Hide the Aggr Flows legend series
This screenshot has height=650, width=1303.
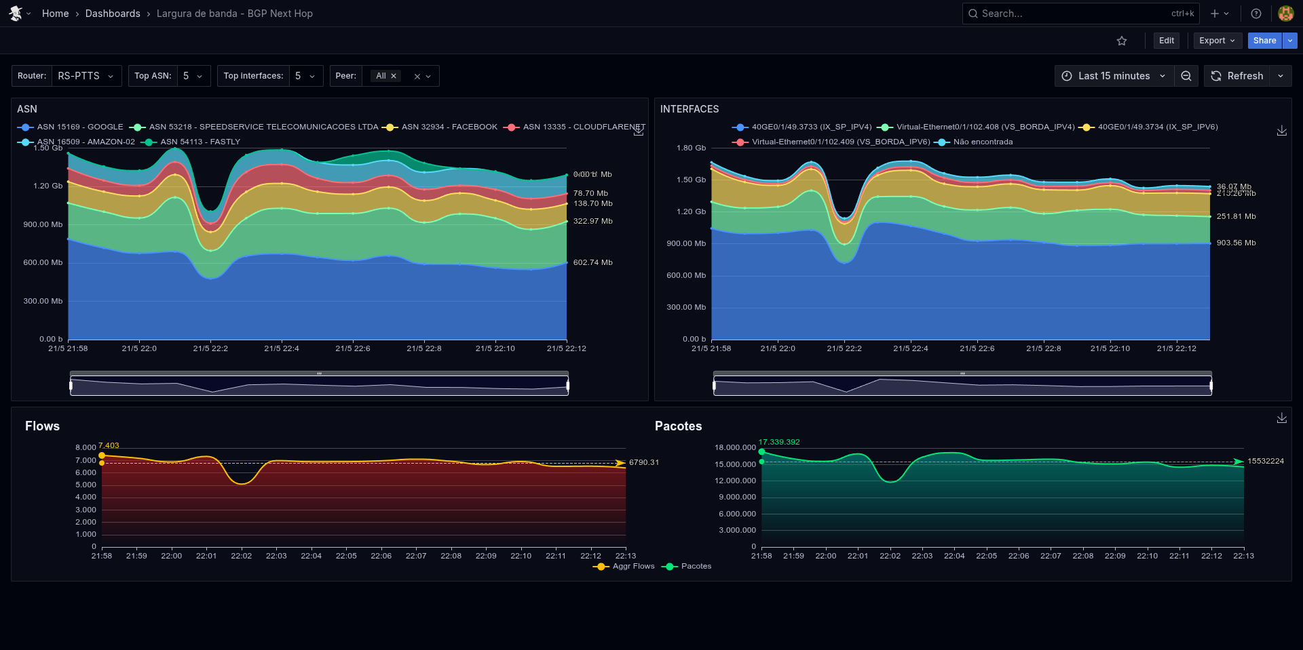(x=632, y=567)
